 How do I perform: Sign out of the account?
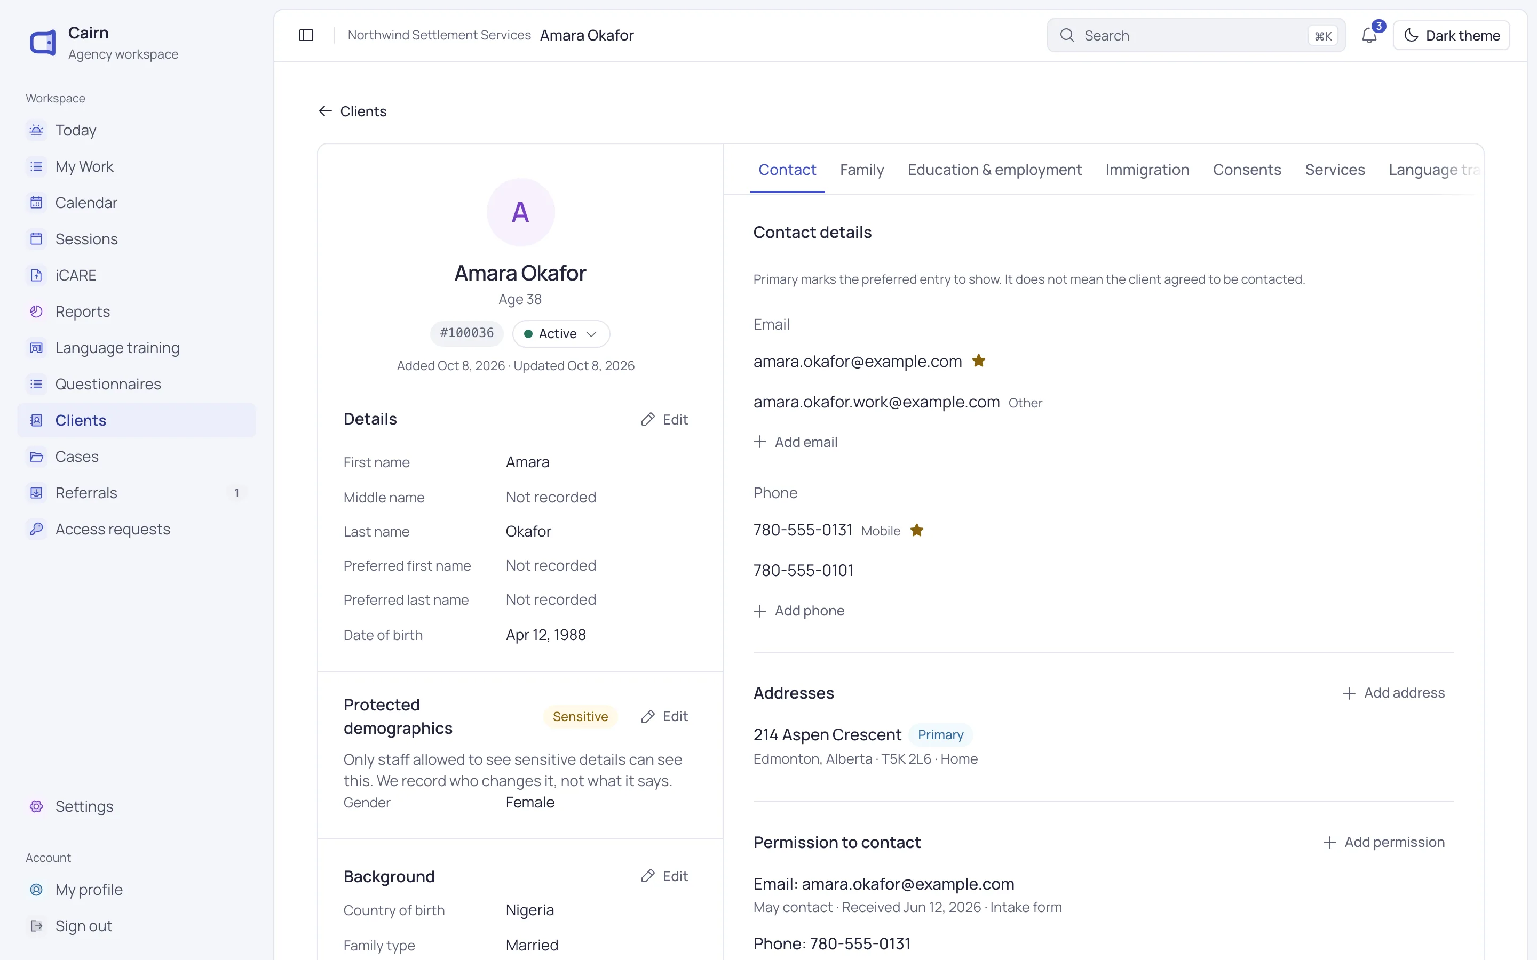[x=137, y=926]
